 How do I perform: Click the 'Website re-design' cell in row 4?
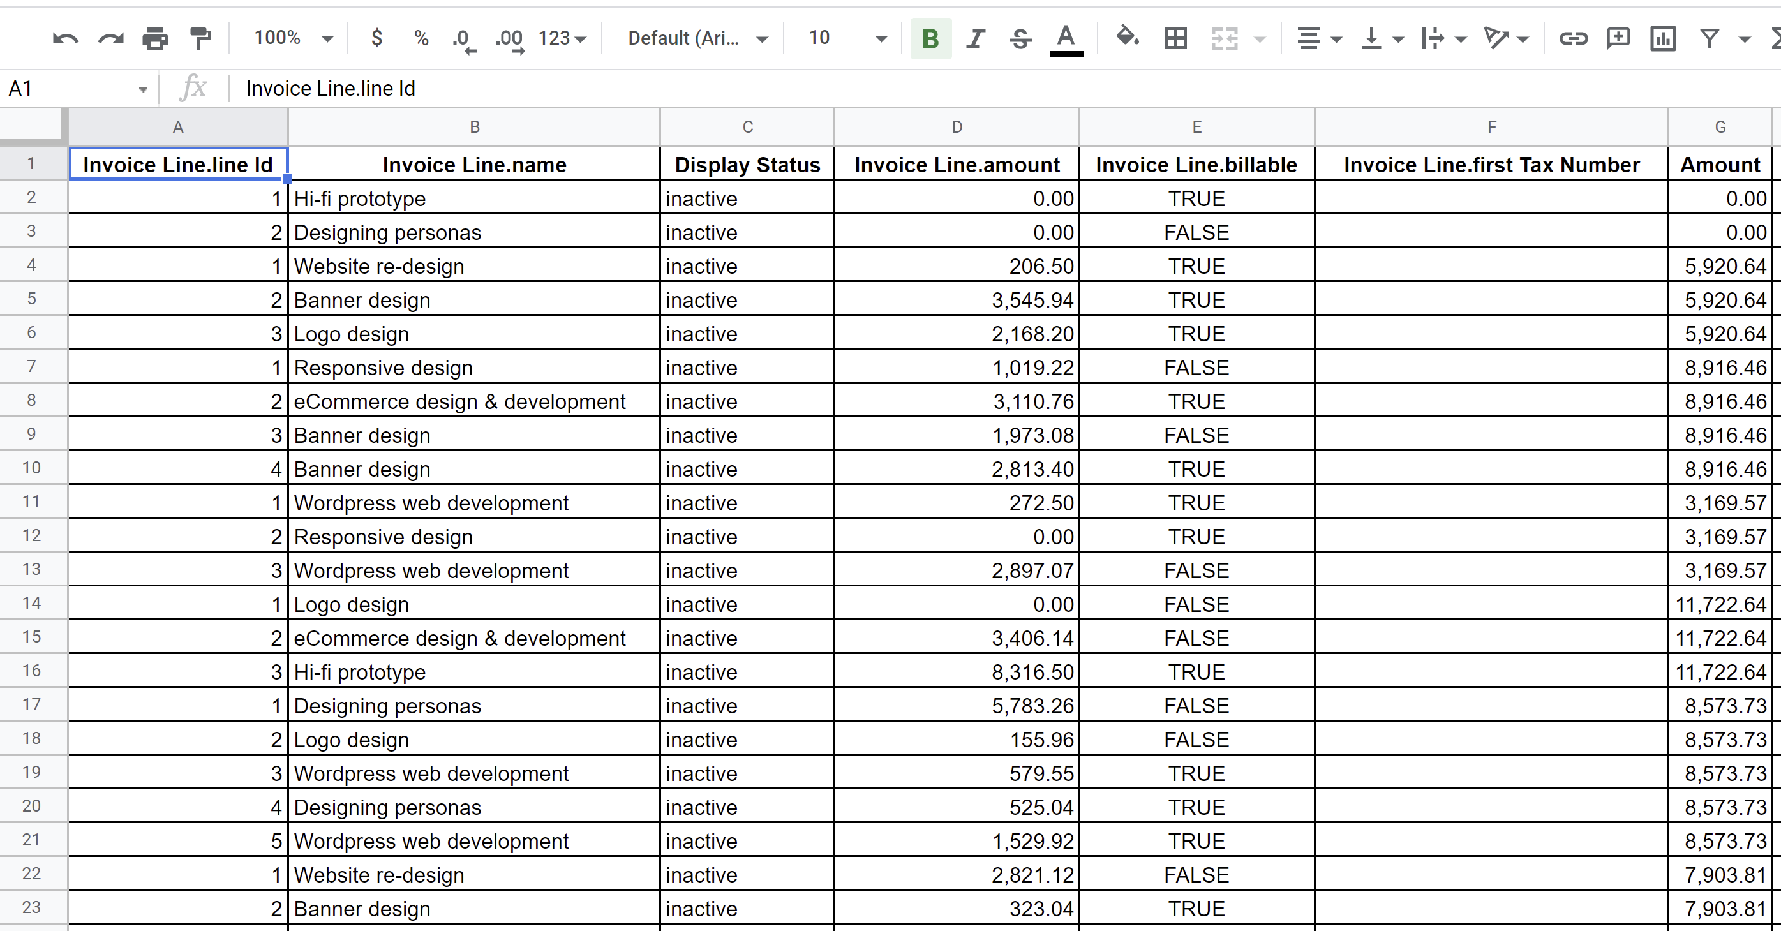pyautogui.click(x=474, y=265)
